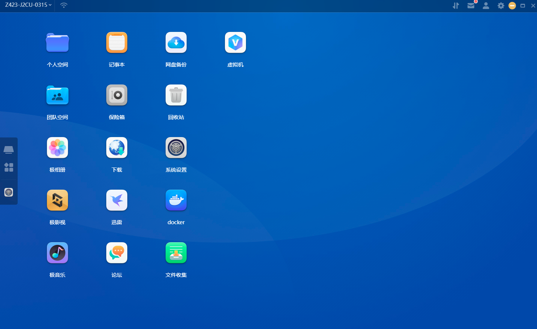This screenshot has height=329, width=537.
Task: Open the 论坛 forum app
Action: 117,253
